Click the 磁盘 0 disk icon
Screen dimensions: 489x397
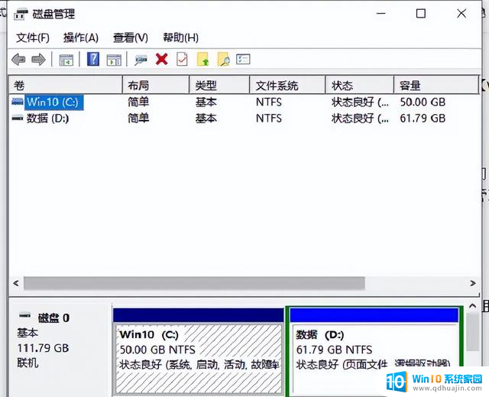(25, 315)
